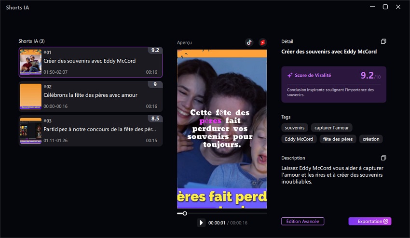
Task: Click the thumbnail image of short #01
Action: coord(30,62)
